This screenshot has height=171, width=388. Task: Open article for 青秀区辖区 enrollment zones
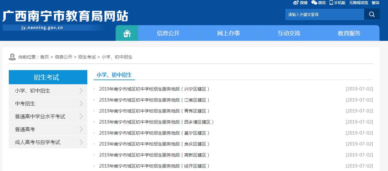click(154, 111)
